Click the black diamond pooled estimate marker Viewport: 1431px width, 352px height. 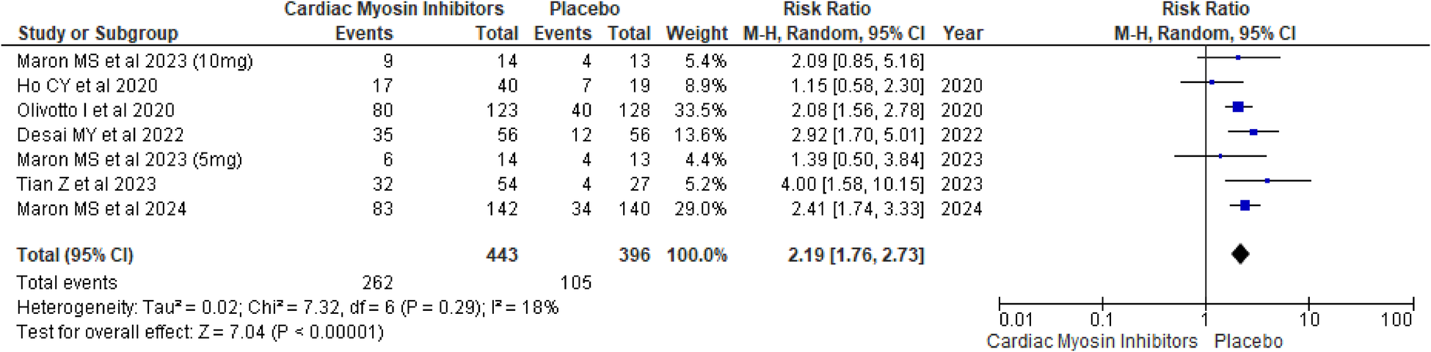pos(1240,254)
